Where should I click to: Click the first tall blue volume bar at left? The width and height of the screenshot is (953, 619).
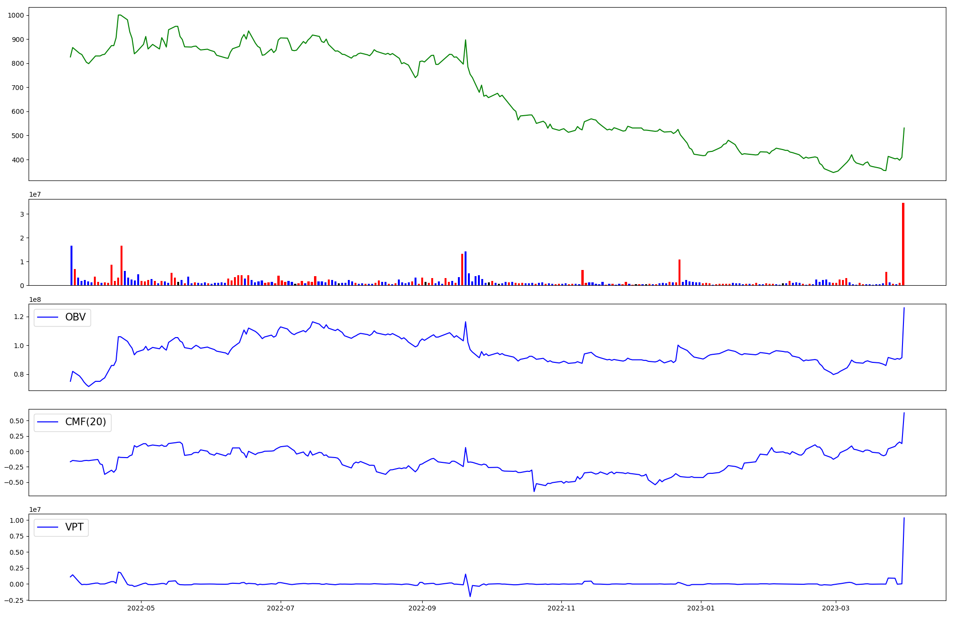point(71,266)
